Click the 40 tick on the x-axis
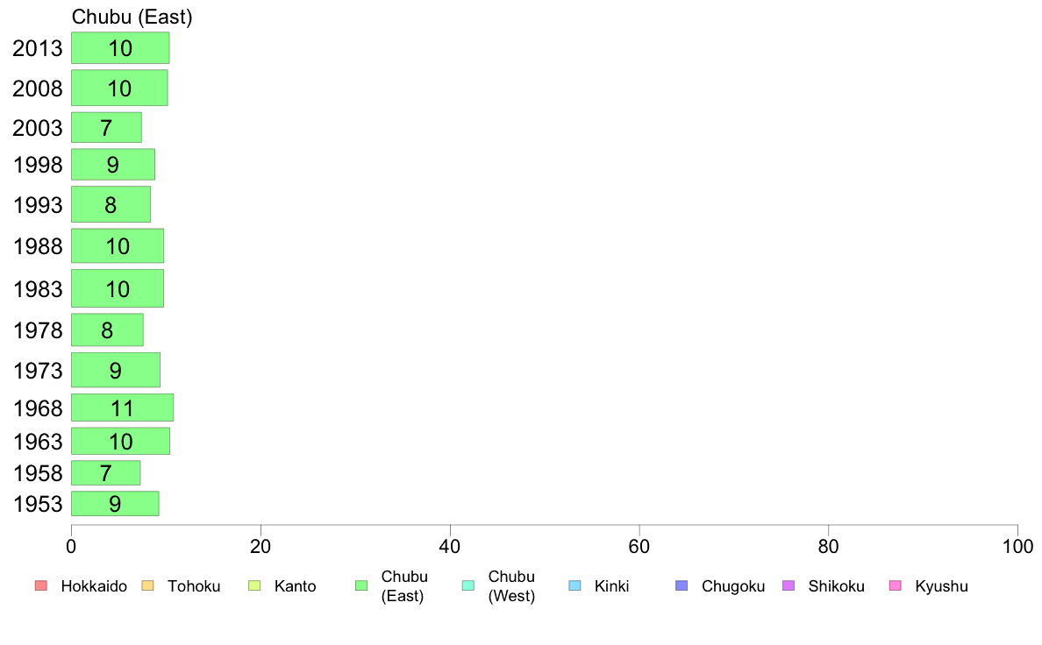Image resolution: width=1042 pixels, height=645 pixels. click(450, 547)
